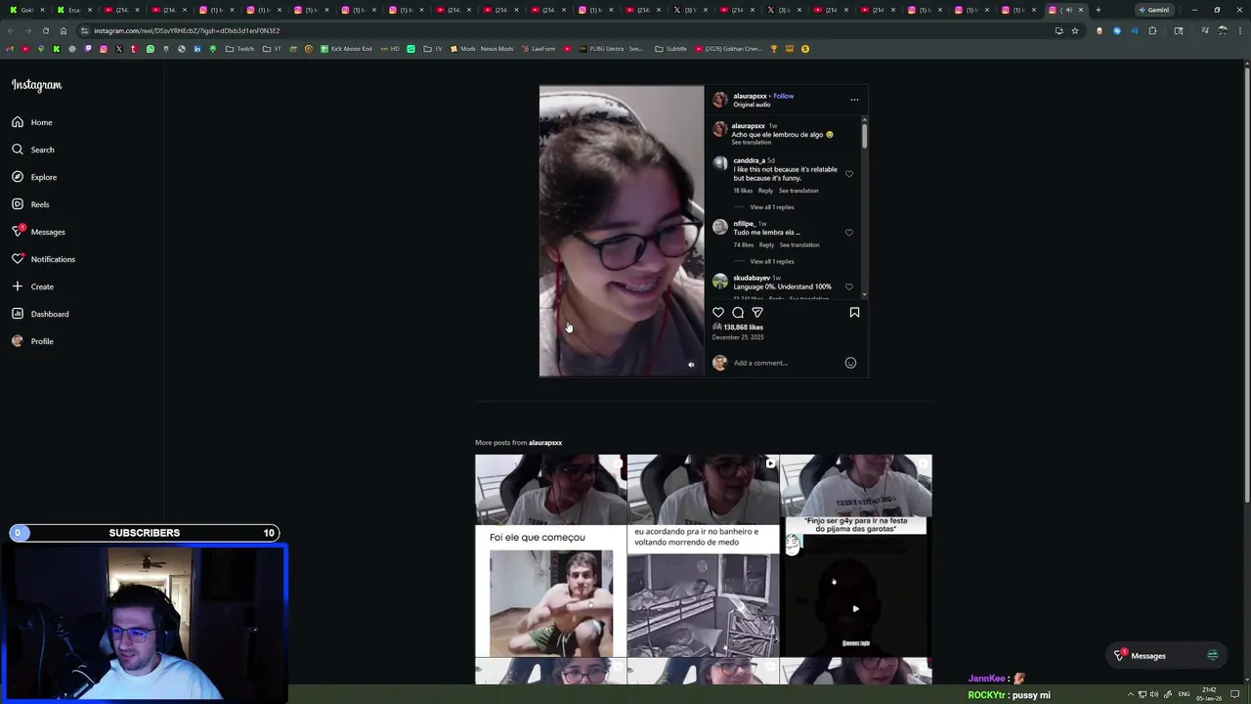
Task: Open emoji picker in comment box
Action: click(x=850, y=363)
